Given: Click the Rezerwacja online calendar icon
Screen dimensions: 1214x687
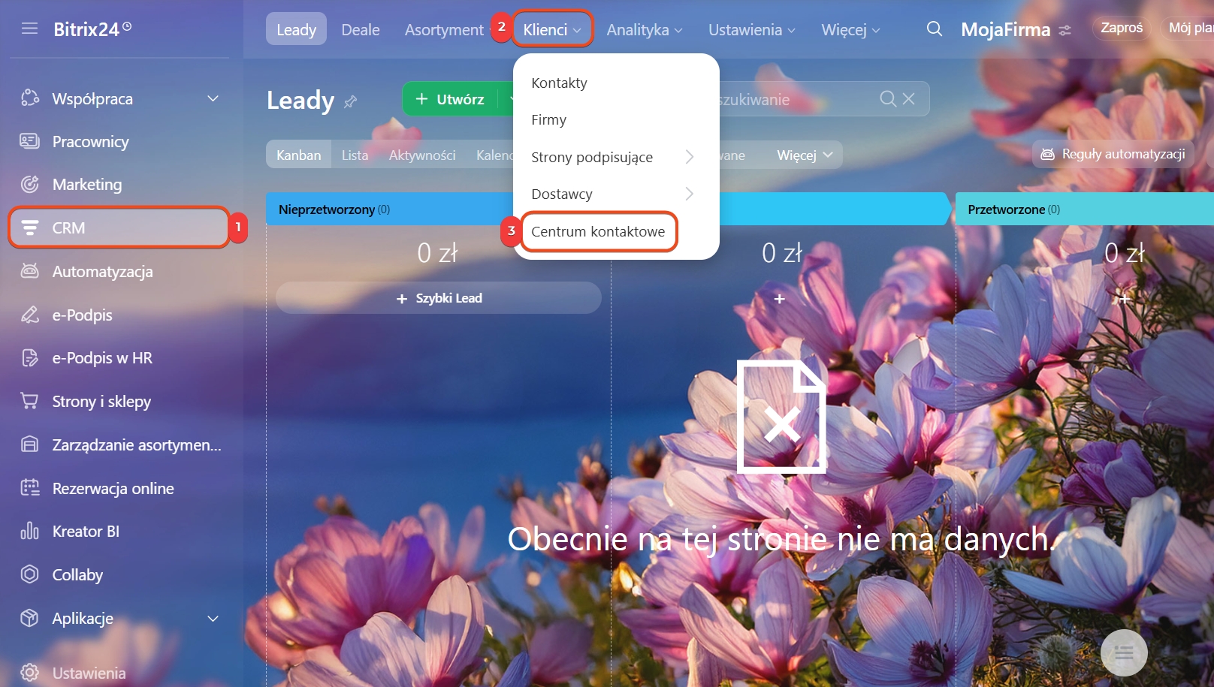Looking at the screenshot, I should [x=29, y=488].
